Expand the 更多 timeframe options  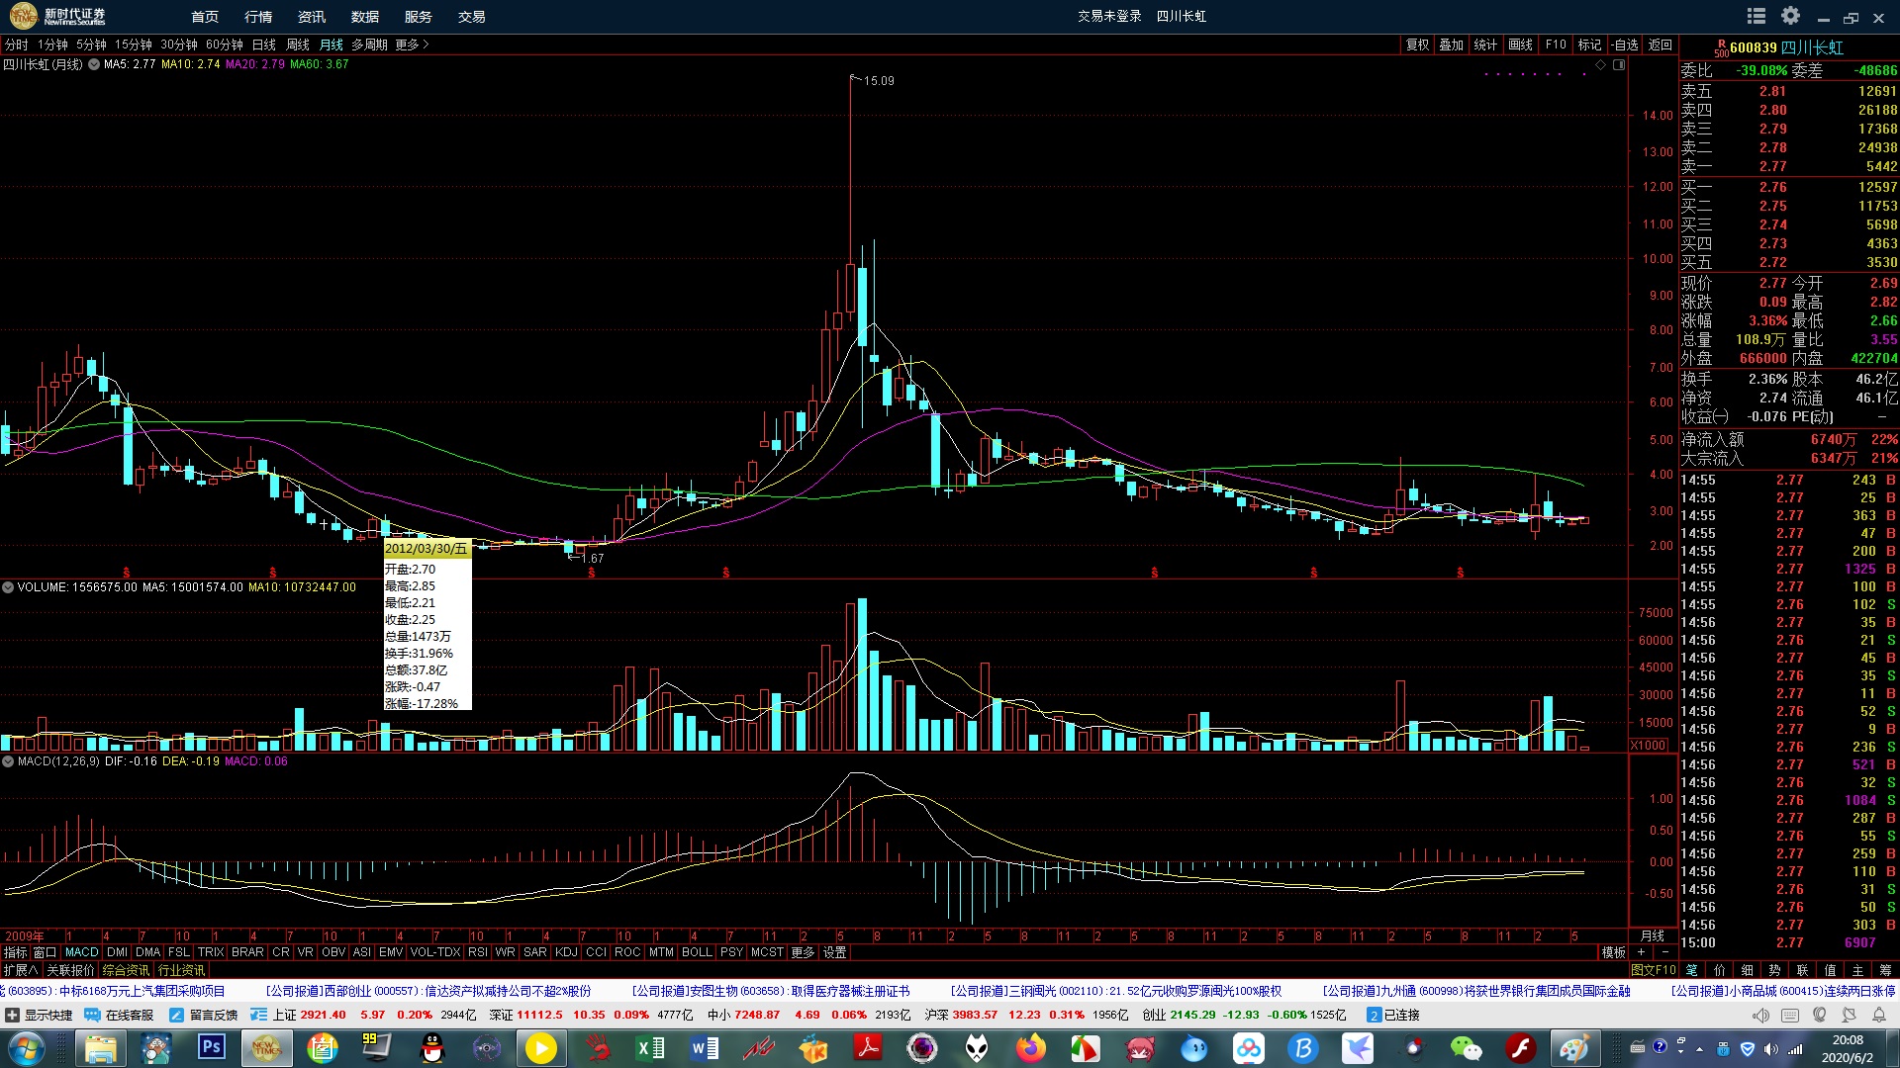coord(412,44)
